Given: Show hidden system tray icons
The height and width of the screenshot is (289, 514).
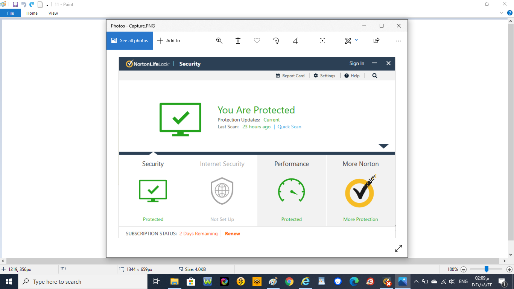Looking at the screenshot, I should tap(416, 281).
